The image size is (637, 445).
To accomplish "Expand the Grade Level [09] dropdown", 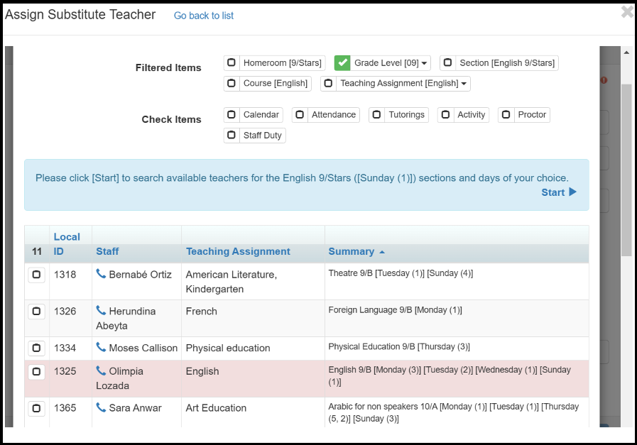I will pos(425,64).
